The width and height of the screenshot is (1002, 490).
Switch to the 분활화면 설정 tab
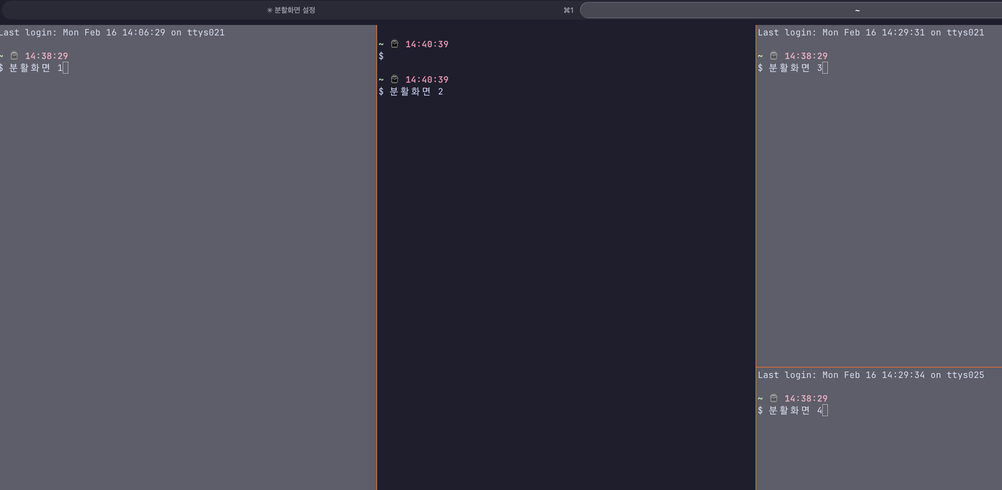291,10
